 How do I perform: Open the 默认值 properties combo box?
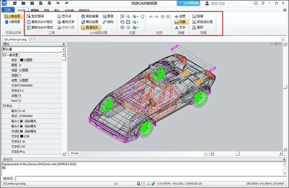pyautogui.click(x=34, y=49)
